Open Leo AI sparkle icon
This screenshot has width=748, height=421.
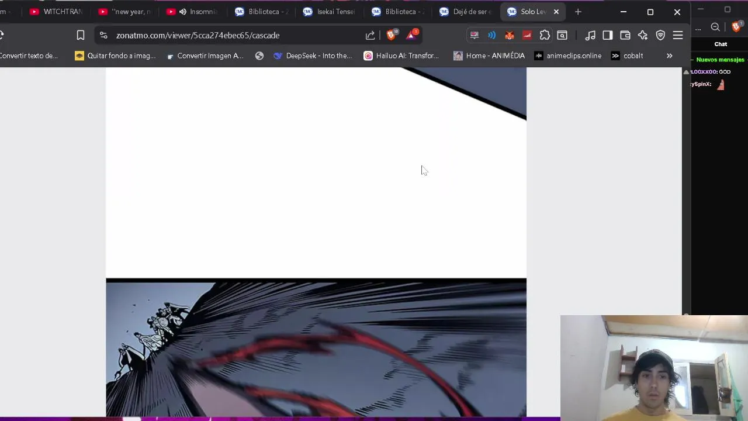[x=643, y=35]
